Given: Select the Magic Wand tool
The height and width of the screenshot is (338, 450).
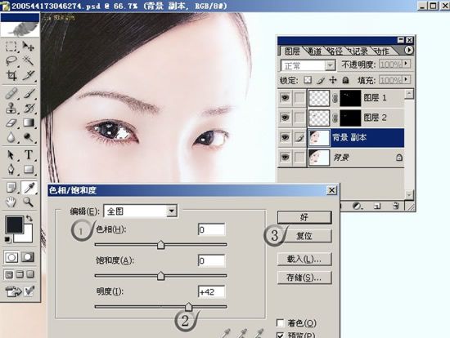Looking at the screenshot, I should [28, 60].
